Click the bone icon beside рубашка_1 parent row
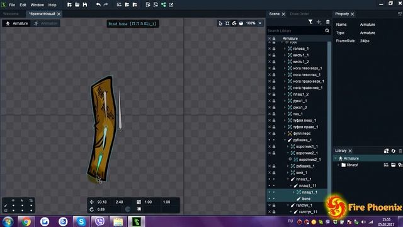This screenshot has height=227, width=403. (290, 140)
